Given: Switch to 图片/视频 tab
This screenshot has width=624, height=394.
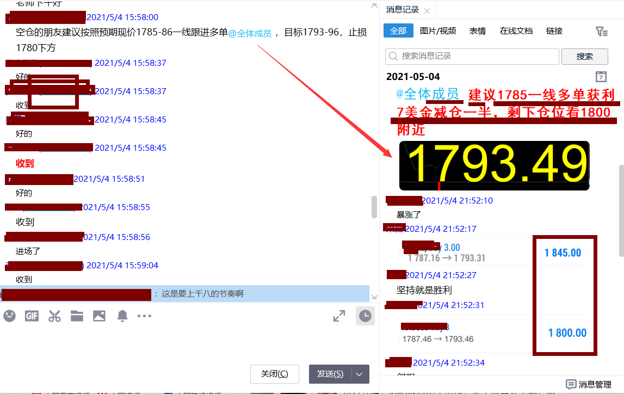Looking at the screenshot, I should pos(438,30).
